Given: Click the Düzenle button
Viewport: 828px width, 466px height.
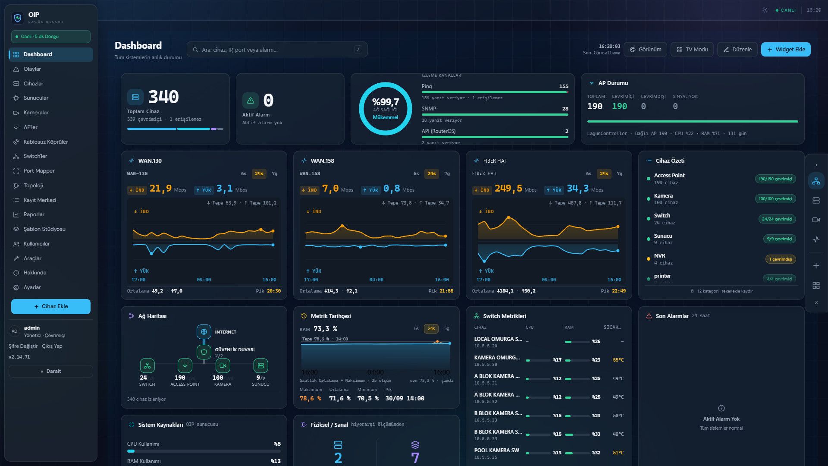Looking at the screenshot, I should [x=737, y=50].
